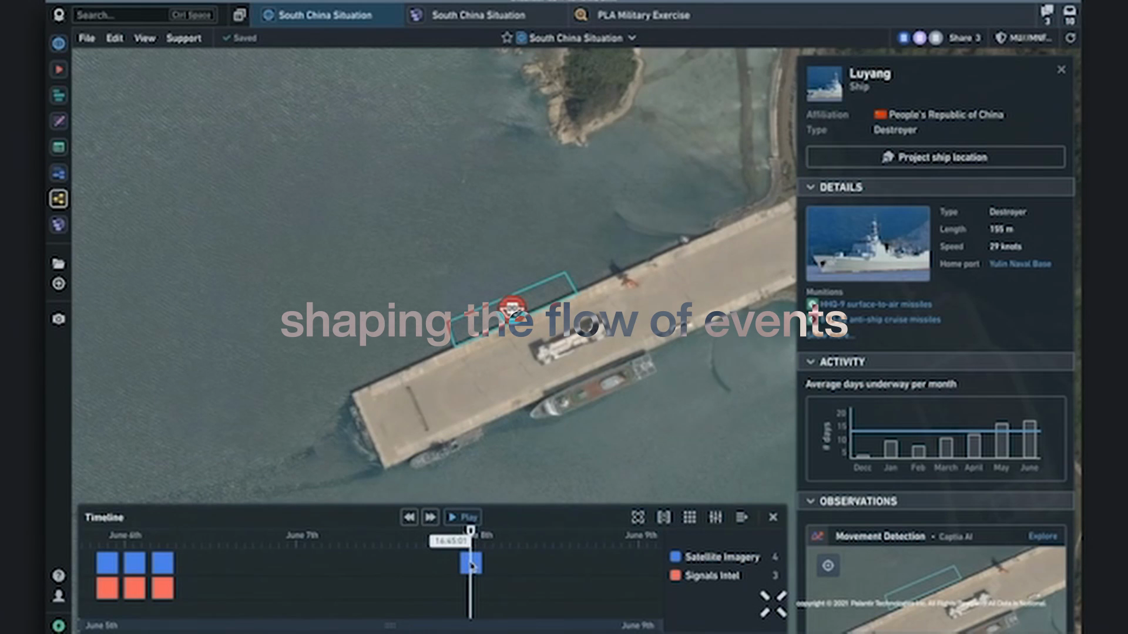Select the red ship marker on the map
Image resolution: width=1128 pixels, height=634 pixels.
click(x=513, y=307)
